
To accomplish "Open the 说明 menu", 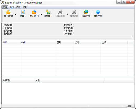I will tap(25, 7).
